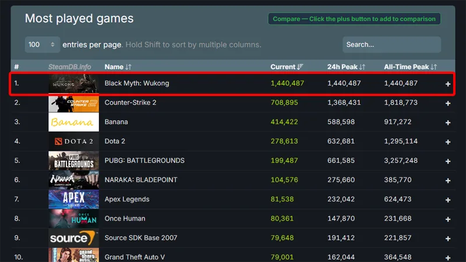Click plus button on PUBG: BATTLEGROUNDS row
Image resolution: width=466 pixels, height=262 pixels.
[x=448, y=161]
